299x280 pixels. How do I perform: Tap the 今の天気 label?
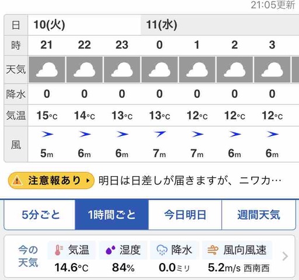tap(28, 256)
